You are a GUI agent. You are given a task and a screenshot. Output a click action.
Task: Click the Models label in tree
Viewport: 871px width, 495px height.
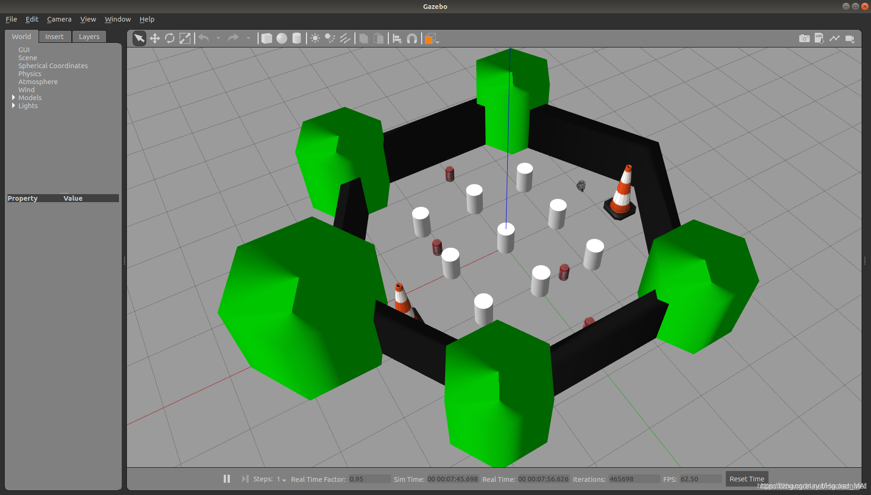click(30, 98)
